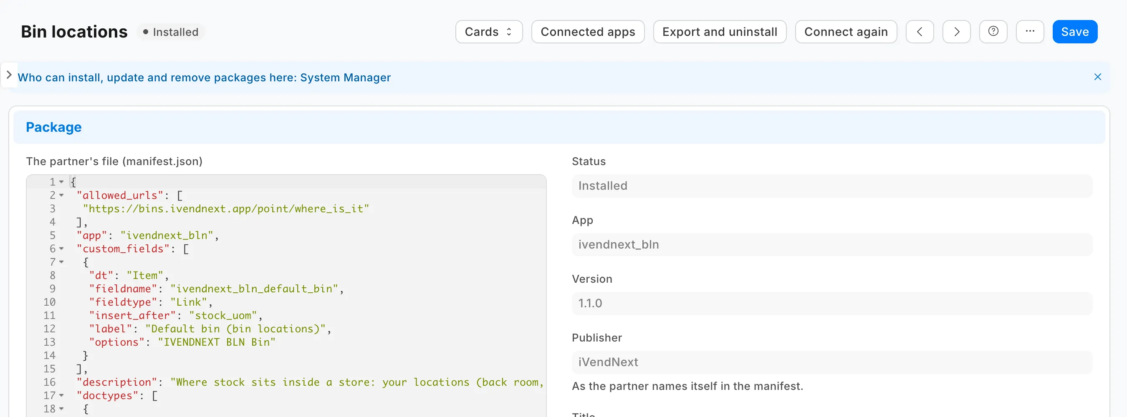Click the Connected apps button
The height and width of the screenshot is (417, 1127).
pyautogui.click(x=588, y=32)
